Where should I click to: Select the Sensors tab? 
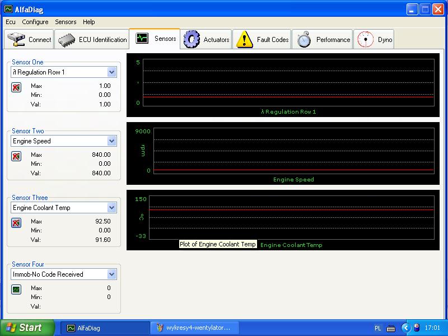pos(155,39)
